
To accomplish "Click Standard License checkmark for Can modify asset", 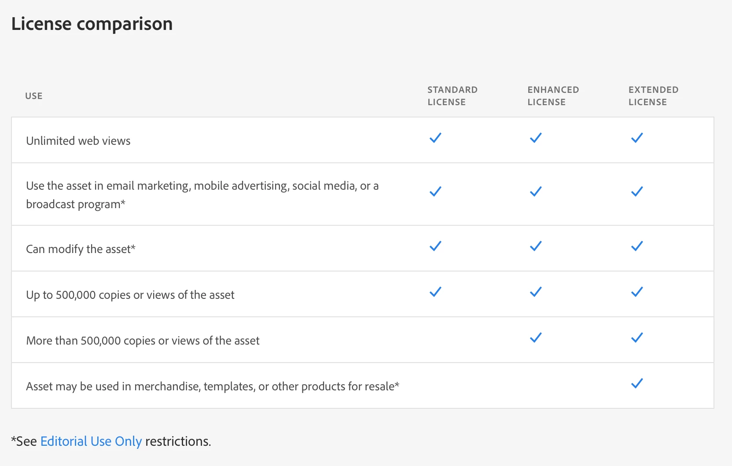I will pos(435,246).
